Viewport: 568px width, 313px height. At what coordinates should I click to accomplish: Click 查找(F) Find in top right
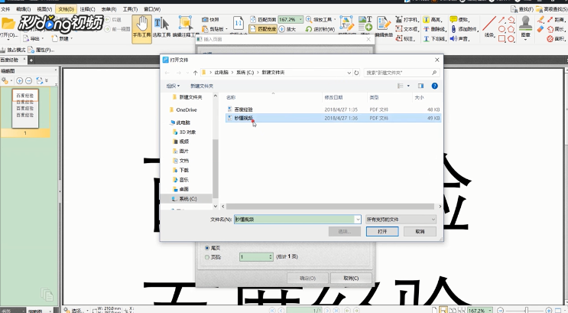(522, 9)
